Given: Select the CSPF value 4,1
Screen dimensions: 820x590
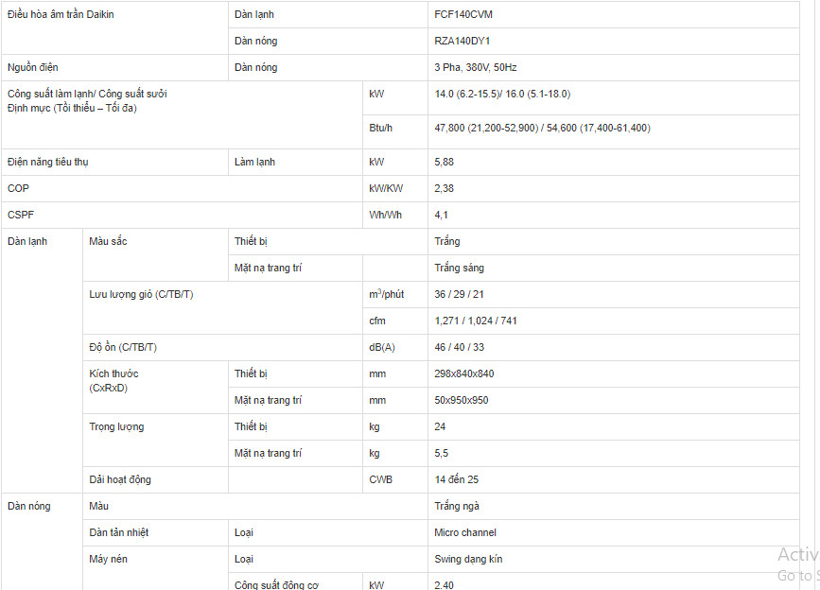Looking at the screenshot, I should click(x=441, y=216).
